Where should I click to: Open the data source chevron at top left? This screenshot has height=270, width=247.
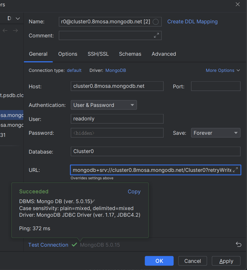[x=18, y=19]
